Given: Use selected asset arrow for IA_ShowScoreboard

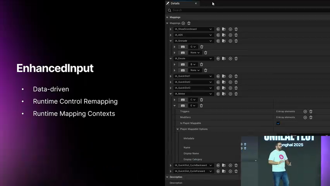Looking at the screenshot, I should point(218,29).
